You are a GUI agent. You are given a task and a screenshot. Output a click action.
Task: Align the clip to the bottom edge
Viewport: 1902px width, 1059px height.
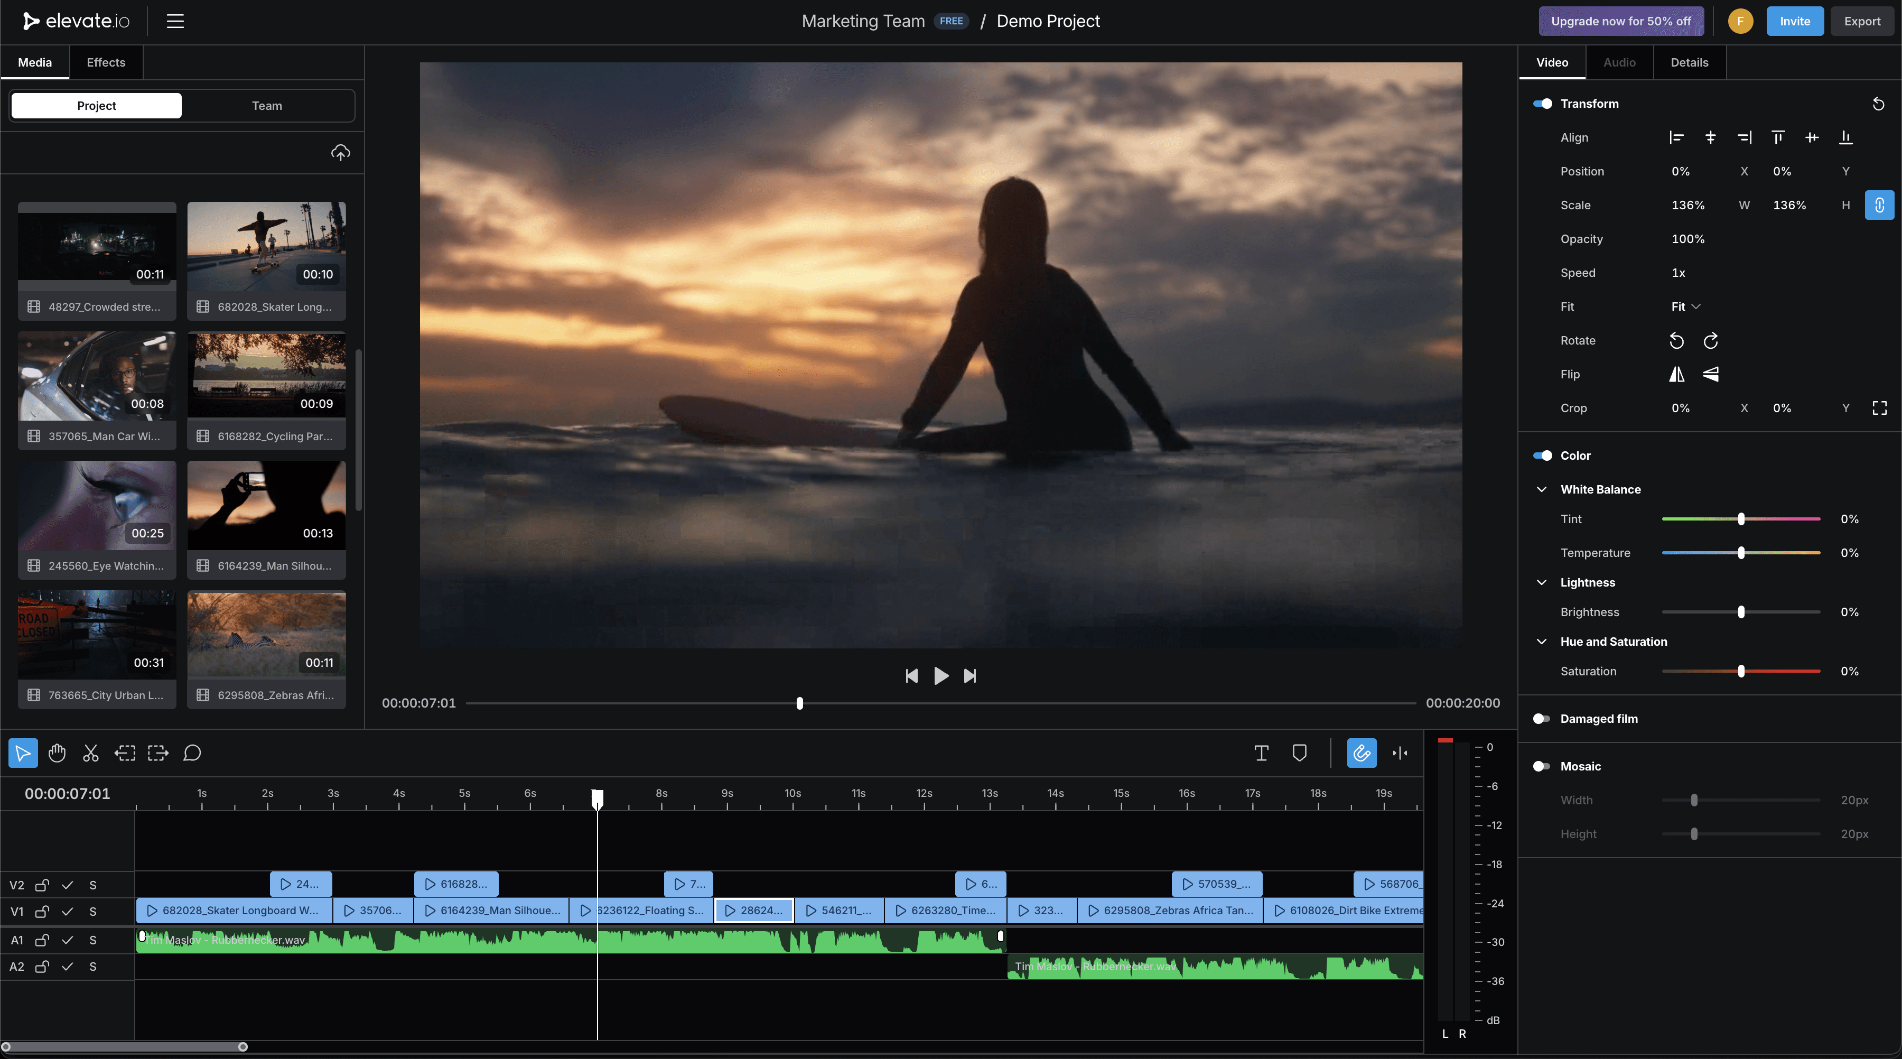[x=1846, y=137]
